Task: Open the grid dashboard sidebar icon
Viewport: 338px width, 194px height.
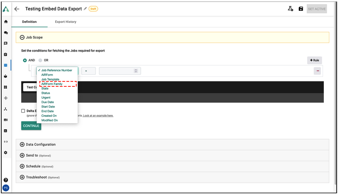Action: coord(5,87)
